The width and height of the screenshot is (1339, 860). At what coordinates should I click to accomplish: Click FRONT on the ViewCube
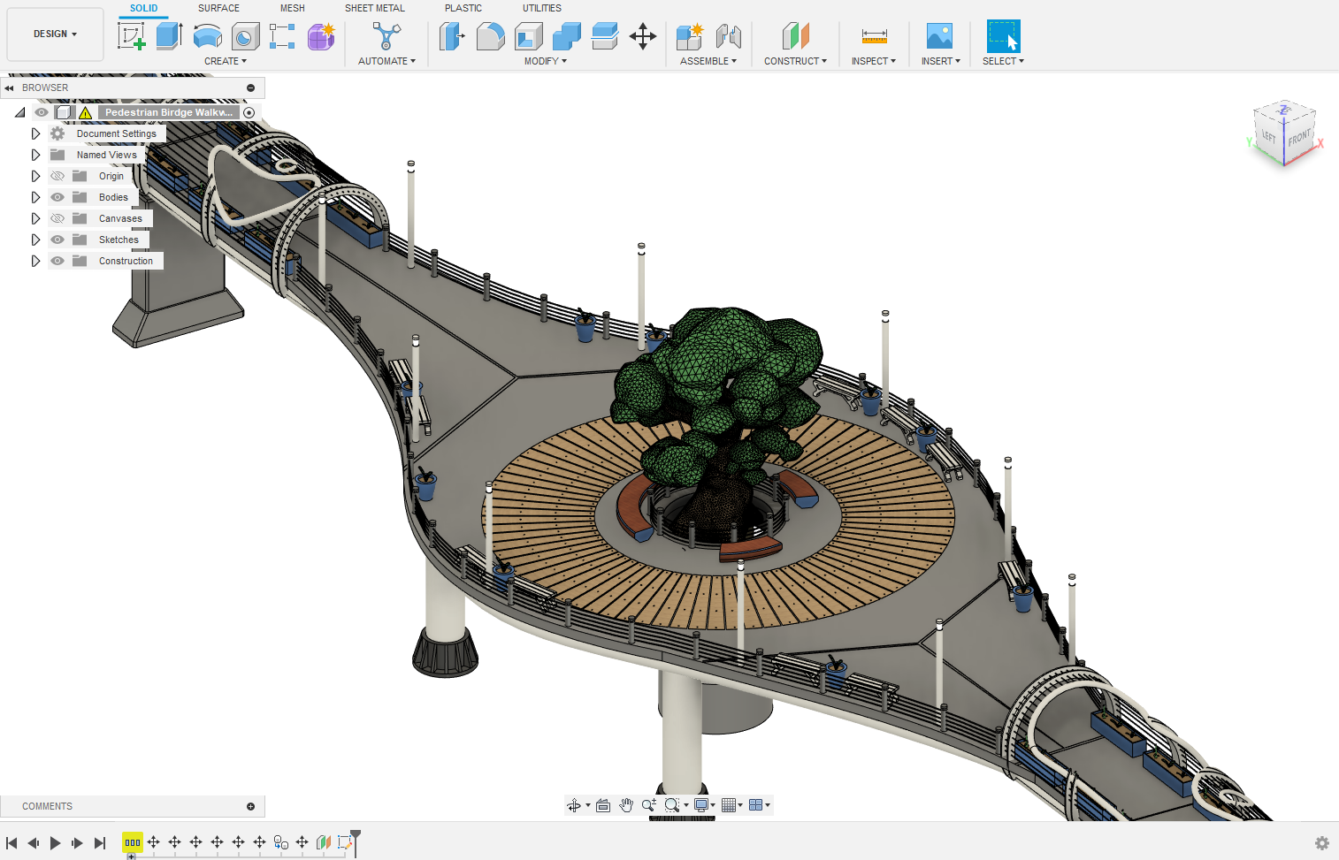1297,137
